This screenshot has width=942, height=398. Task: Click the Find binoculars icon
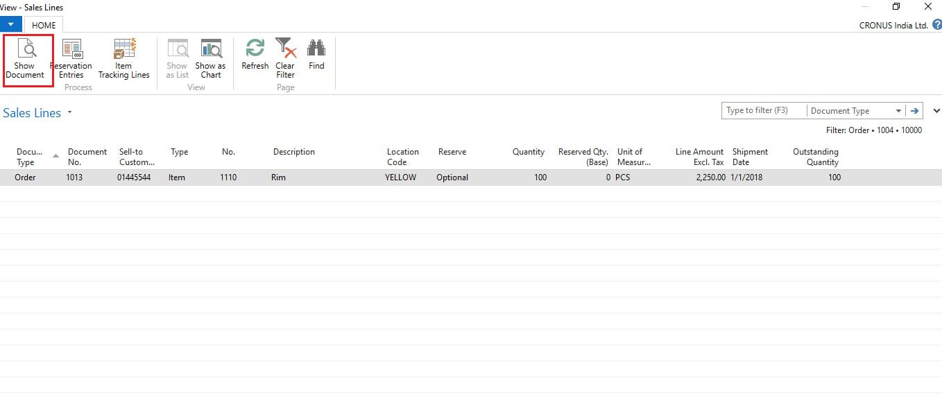(316, 49)
